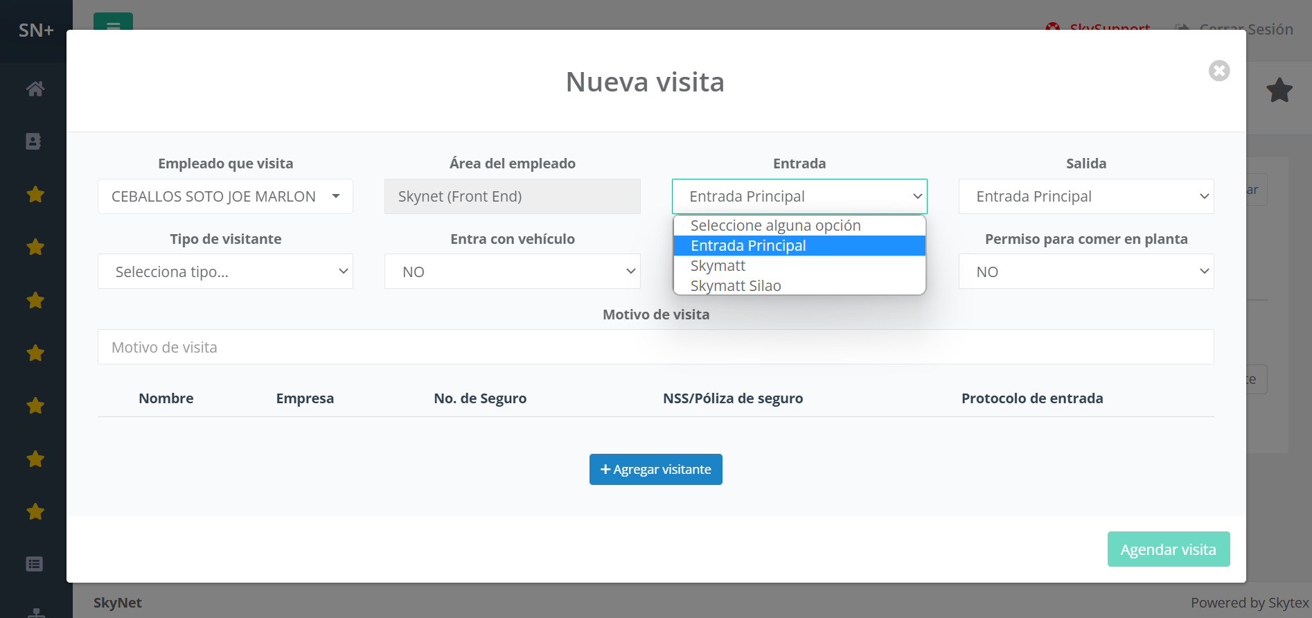Close the Nueva visita dialog
This screenshot has height=618, width=1312.
pos(1219,71)
